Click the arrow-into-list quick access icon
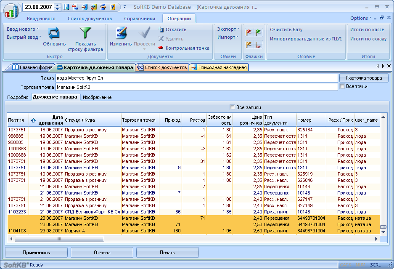The height and width of the screenshot is (269, 394). coord(85,7)
